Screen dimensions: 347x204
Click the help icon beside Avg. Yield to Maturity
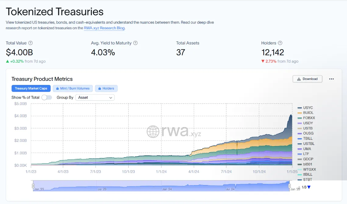click(x=135, y=43)
